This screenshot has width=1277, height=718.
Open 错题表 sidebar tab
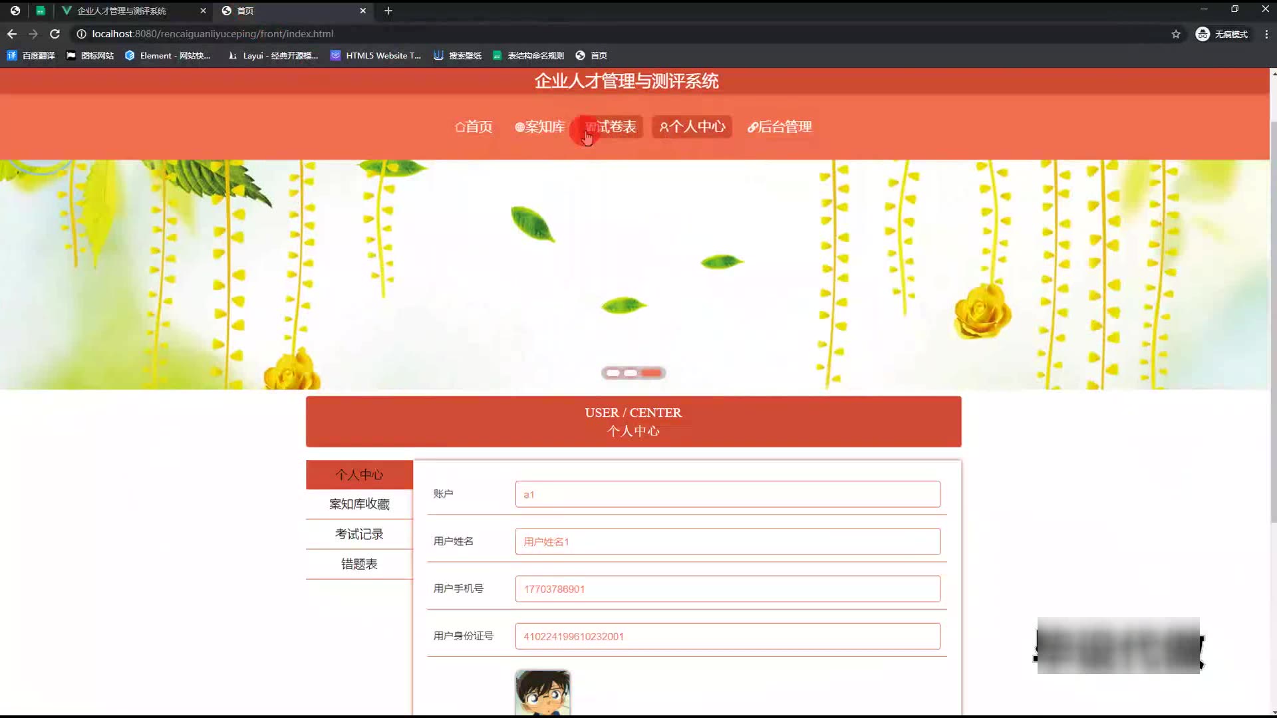(x=359, y=564)
